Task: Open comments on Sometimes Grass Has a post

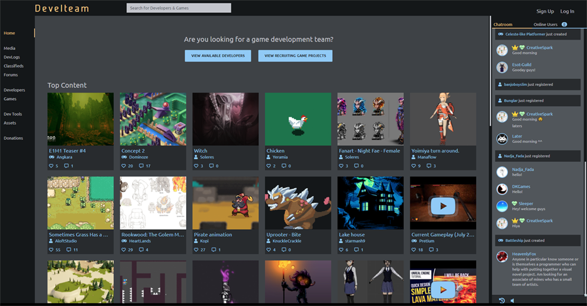Action: pyautogui.click(x=69, y=250)
